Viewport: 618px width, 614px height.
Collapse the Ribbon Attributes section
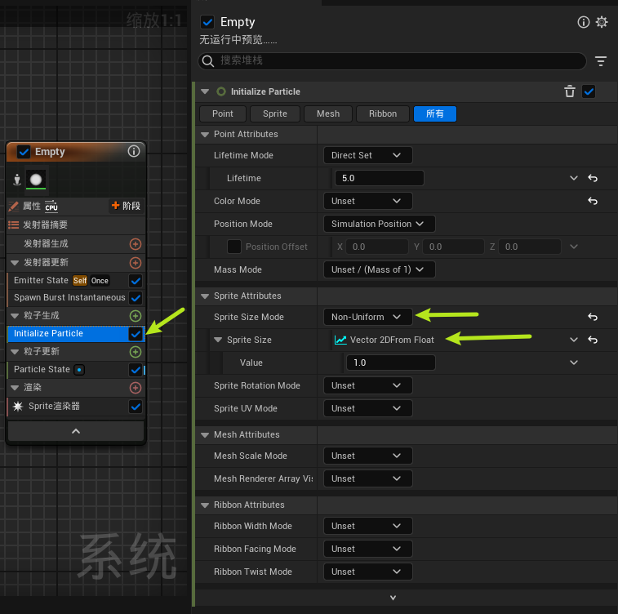tap(205, 505)
